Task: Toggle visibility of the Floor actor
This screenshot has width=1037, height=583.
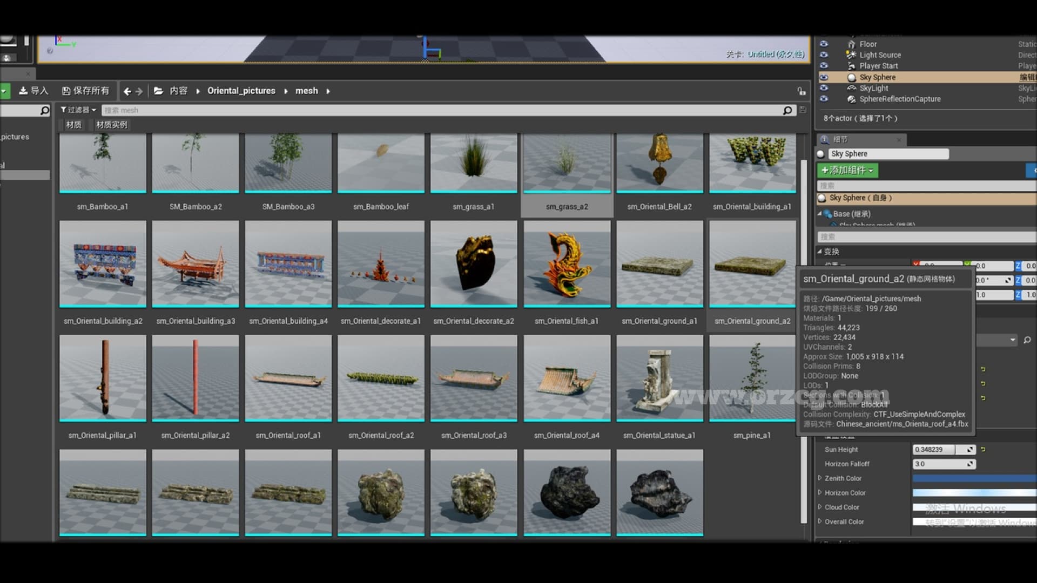Action: [824, 44]
